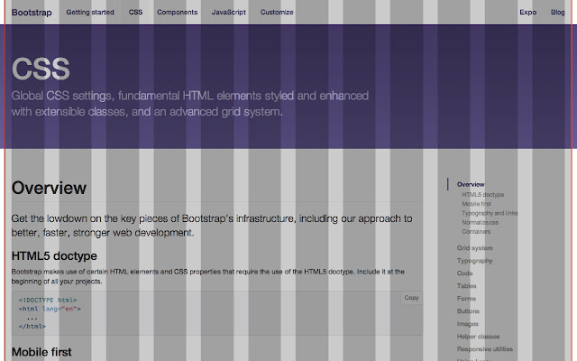Open Responsive utilities sidebar link

(485, 349)
